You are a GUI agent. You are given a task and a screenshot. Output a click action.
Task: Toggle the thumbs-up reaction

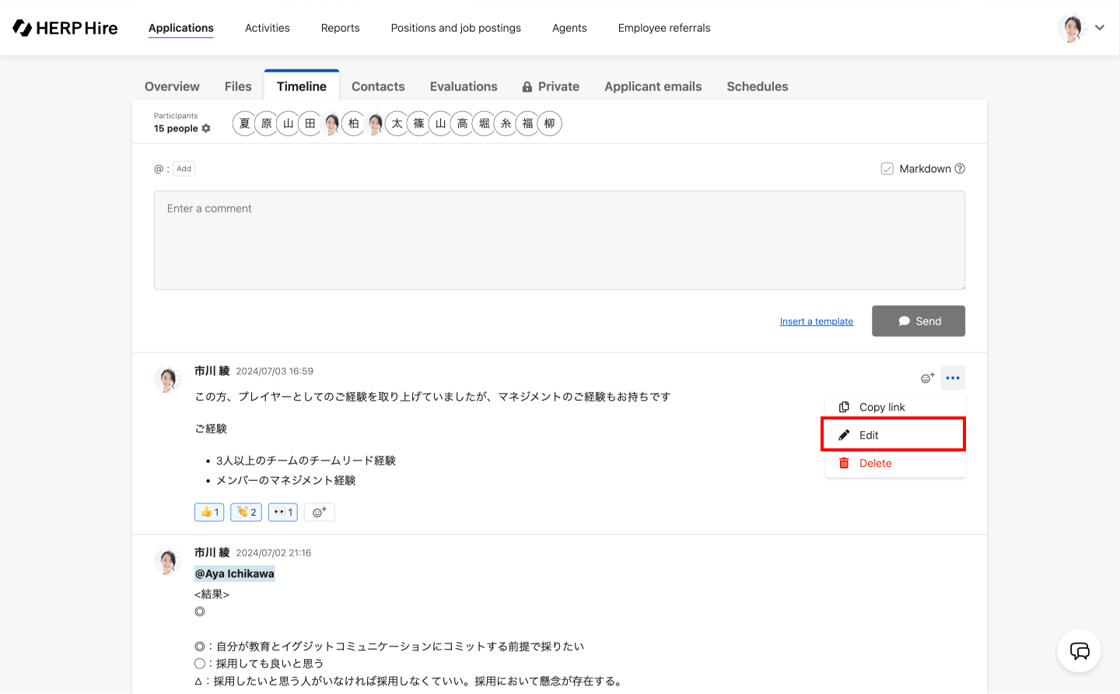pyautogui.click(x=209, y=512)
